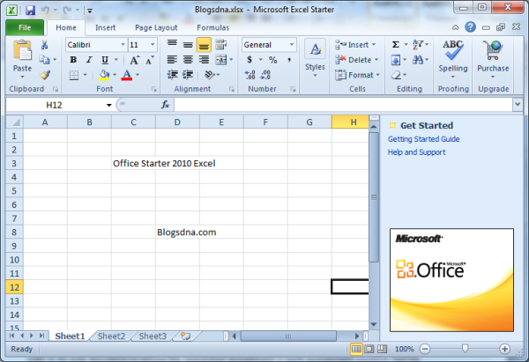Switch to the Page Layout tab
Viewport: 529px width, 362px height.
pos(156,27)
